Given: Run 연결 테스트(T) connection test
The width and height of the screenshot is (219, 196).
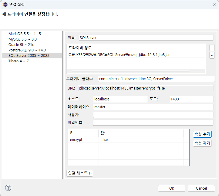Looking at the screenshot, I should click(x=80, y=173).
